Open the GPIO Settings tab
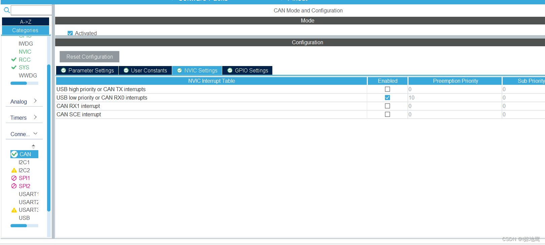Screen dimensions: 545x245 [x=247, y=70]
